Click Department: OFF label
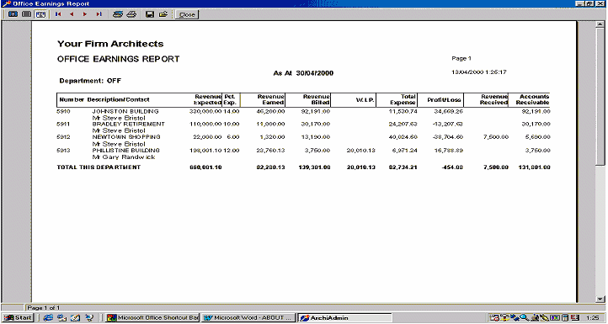This screenshot has width=608, height=324. tap(90, 81)
